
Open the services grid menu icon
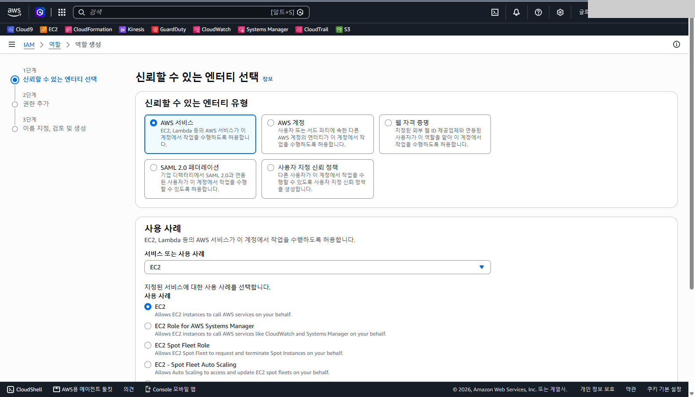click(62, 12)
